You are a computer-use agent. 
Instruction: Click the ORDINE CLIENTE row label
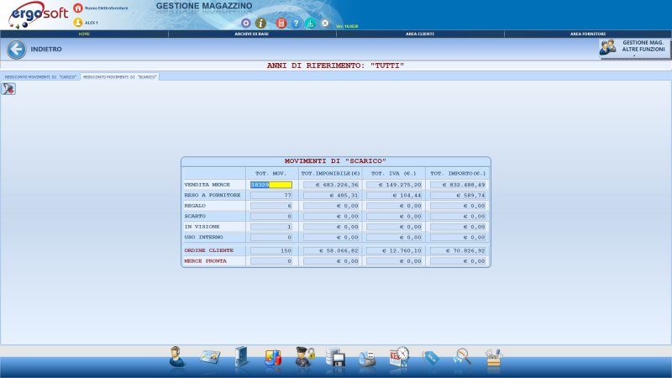(x=208, y=250)
